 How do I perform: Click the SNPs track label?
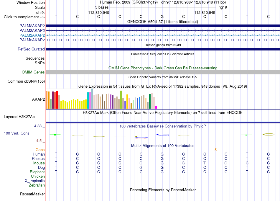pos(40,63)
